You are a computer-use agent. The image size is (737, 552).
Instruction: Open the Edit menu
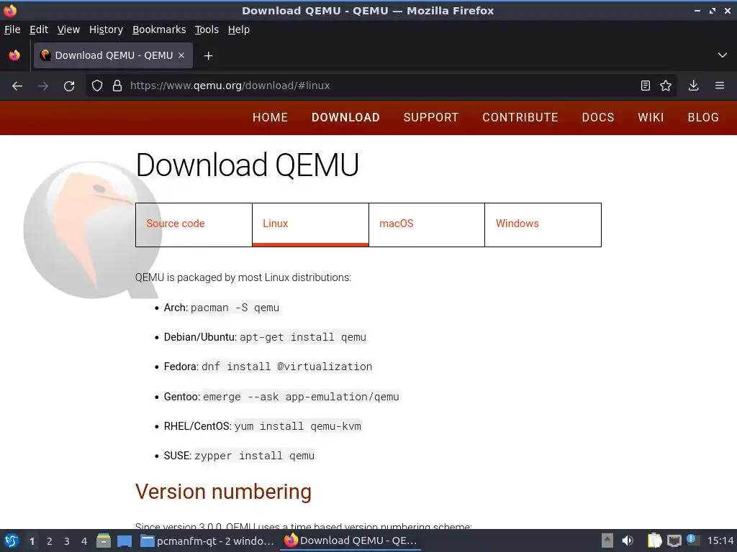tap(39, 29)
